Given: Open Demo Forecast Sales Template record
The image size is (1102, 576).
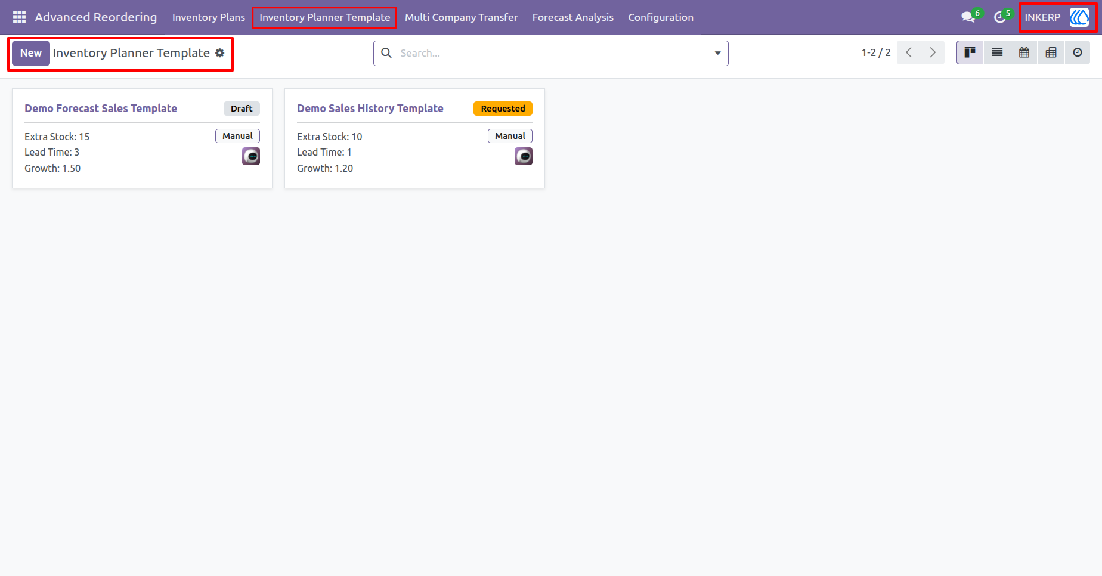Looking at the screenshot, I should pos(101,109).
